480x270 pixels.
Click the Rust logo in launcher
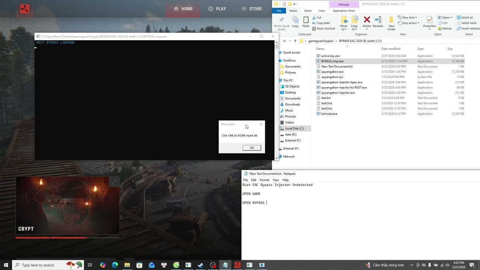(x=25, y=9)
